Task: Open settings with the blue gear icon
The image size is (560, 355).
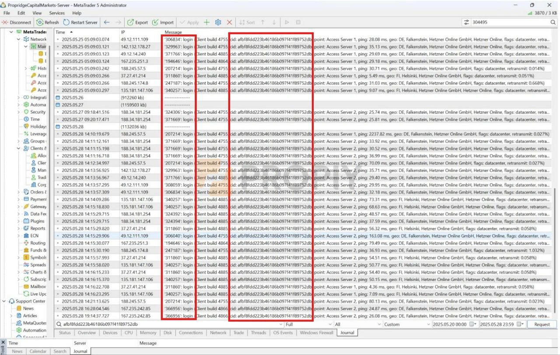Action: click(x=218, y=22)
